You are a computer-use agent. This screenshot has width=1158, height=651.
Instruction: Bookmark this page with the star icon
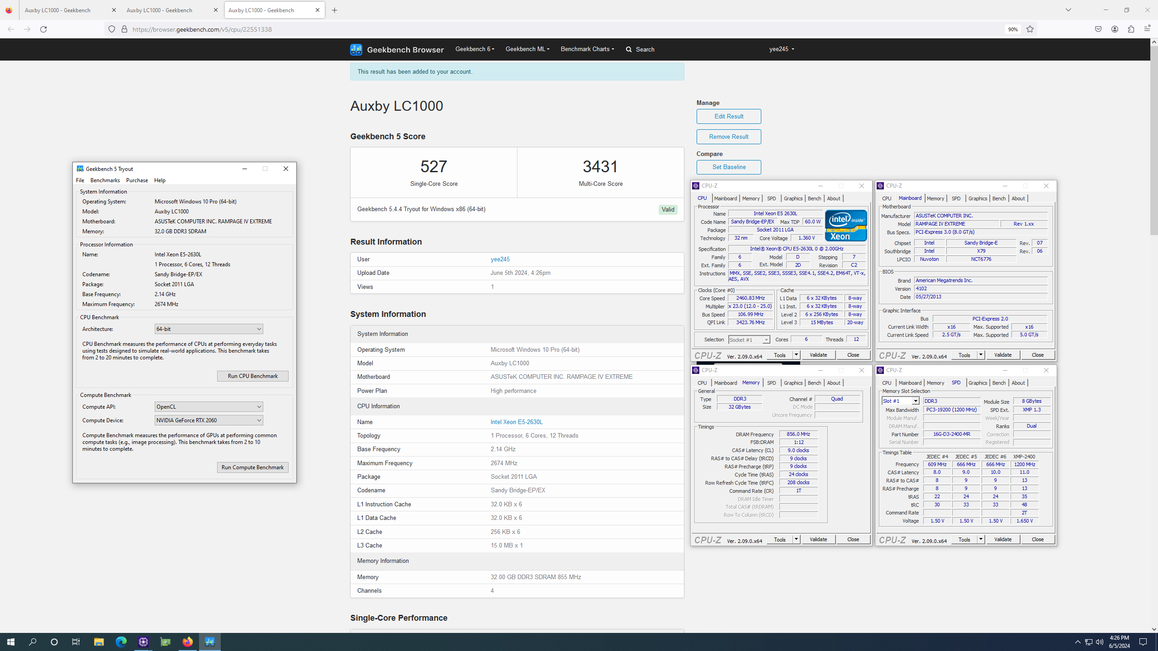pos(1030,29)
